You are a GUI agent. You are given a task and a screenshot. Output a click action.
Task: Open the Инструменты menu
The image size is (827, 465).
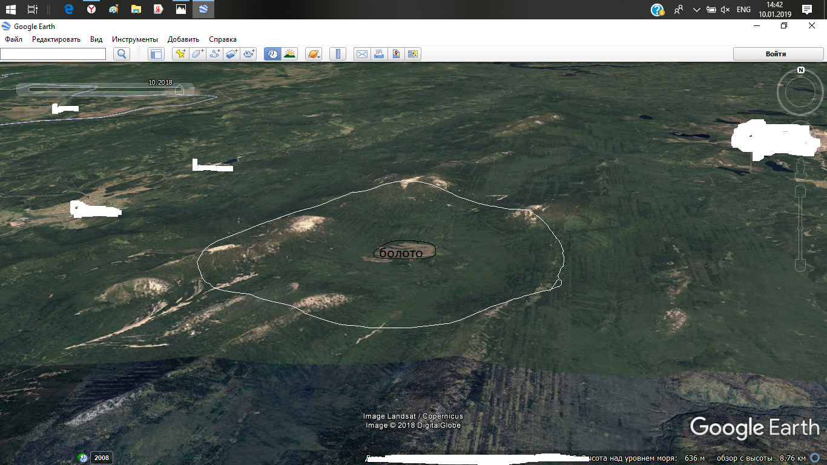135,39
